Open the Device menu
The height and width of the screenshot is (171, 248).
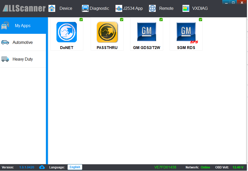(66, 9)
